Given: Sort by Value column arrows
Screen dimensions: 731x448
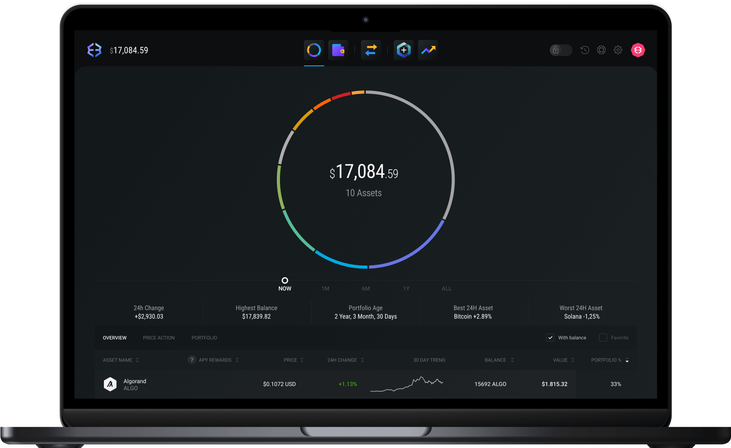Looking at the screenshot, I should click(573, 360).
